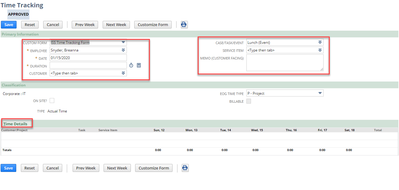The width and height of the screenshot is (399, 190).
Task: Click the bottom Prev Week button
Action: pos(86,168)
